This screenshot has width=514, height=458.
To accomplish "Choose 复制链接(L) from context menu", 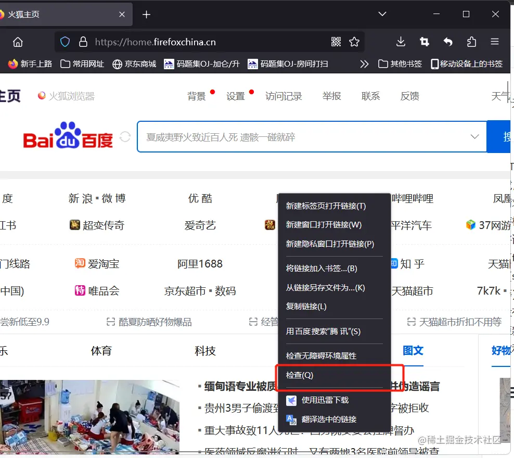I will (x=335, y=306).
